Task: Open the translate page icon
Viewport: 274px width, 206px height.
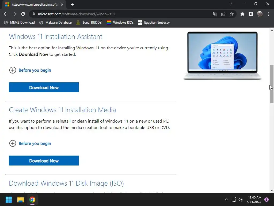Action: coord(214,14)
